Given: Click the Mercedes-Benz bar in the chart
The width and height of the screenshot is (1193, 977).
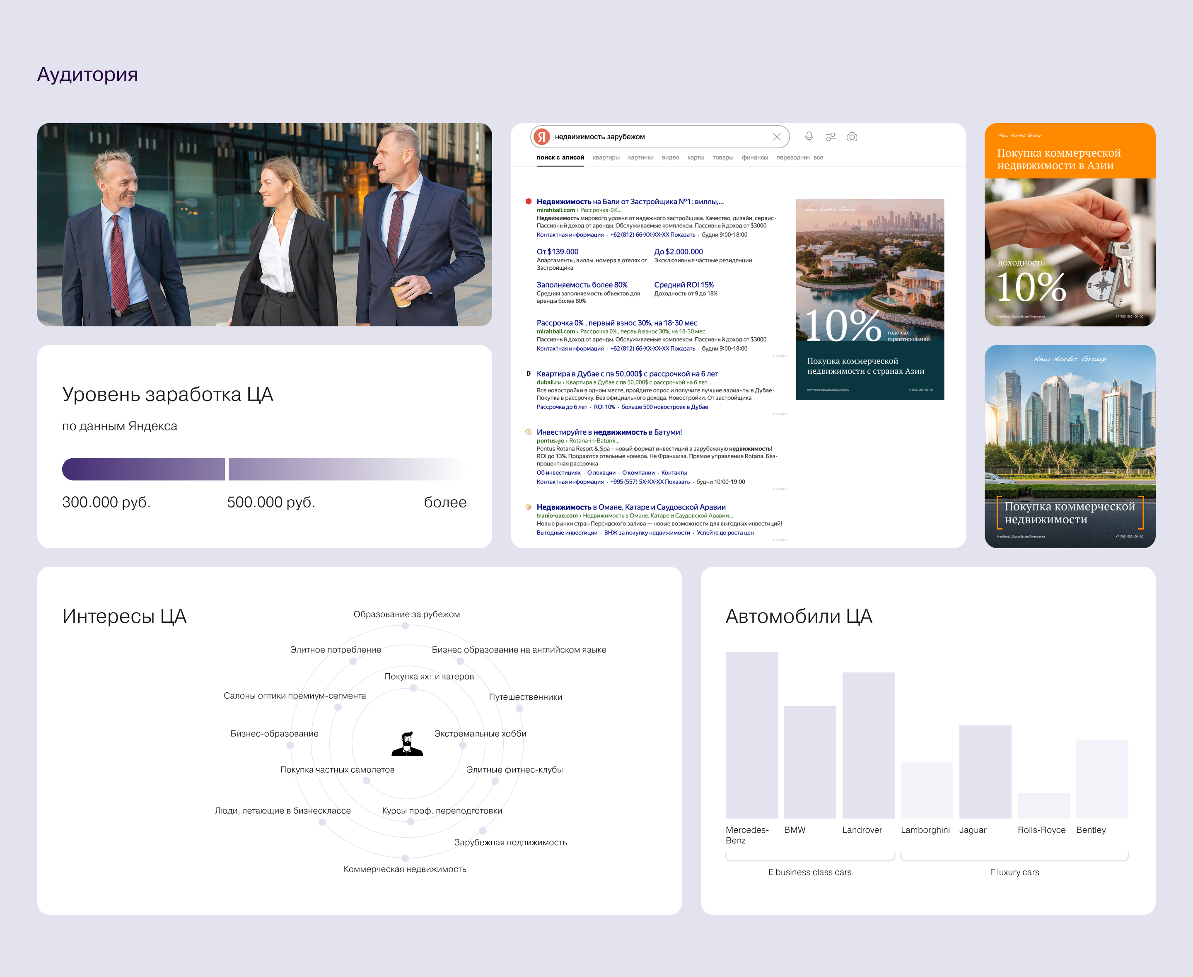Looking at the screenshot, I should (x=751, y=735).
